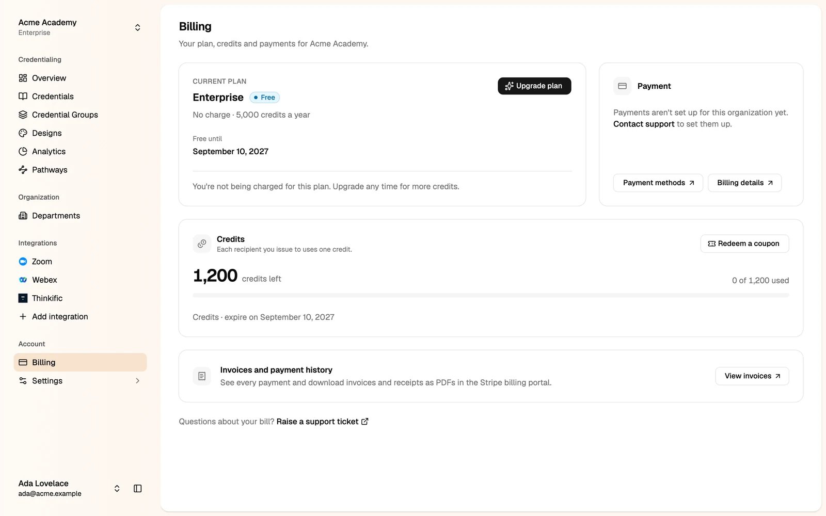The height and width of the screenshot is (516, 826).
Task: Click the "1,200" credits left number
Action: coord(215,276)
